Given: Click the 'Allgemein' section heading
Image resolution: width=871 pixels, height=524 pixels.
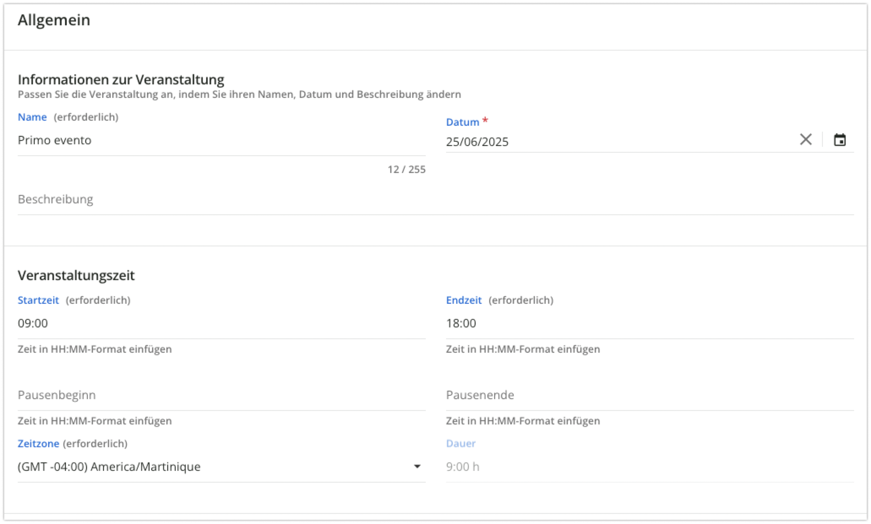Looking at the screenshot, I should [54, 20].
